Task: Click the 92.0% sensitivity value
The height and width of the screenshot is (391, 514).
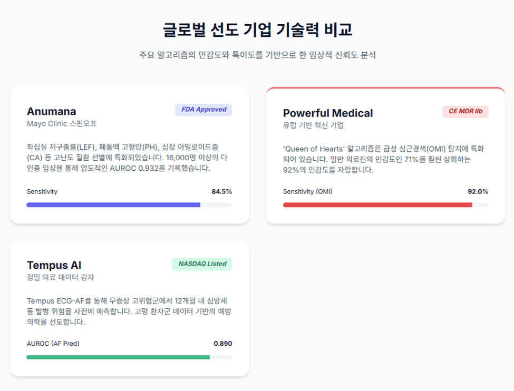Action: [478, 191]
